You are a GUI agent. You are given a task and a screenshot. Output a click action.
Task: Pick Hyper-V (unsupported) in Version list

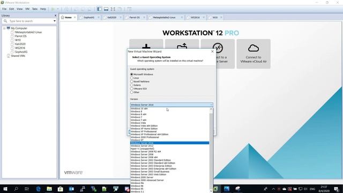170,149
